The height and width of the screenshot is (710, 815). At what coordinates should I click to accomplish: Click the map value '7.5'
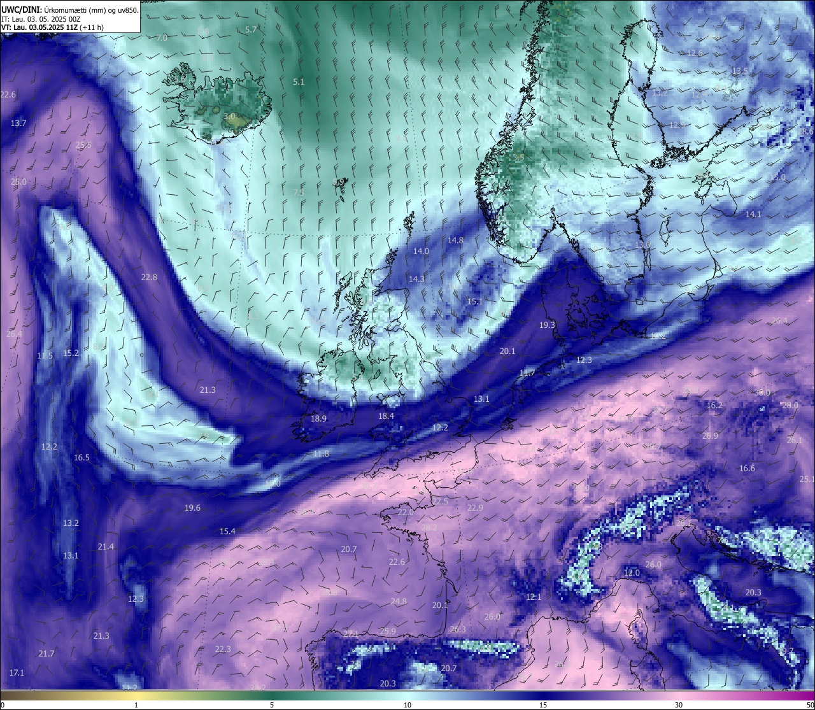299,193
